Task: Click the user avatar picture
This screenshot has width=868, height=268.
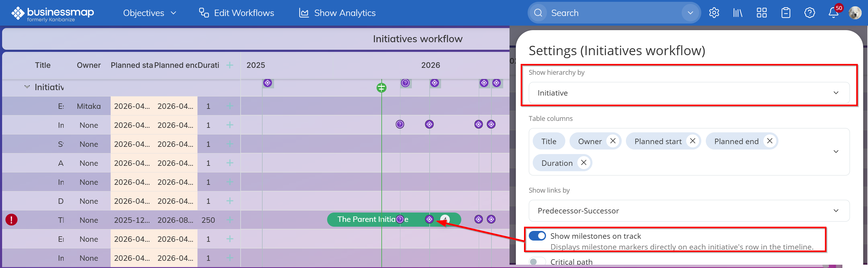Action: click(x=855, y=13)
